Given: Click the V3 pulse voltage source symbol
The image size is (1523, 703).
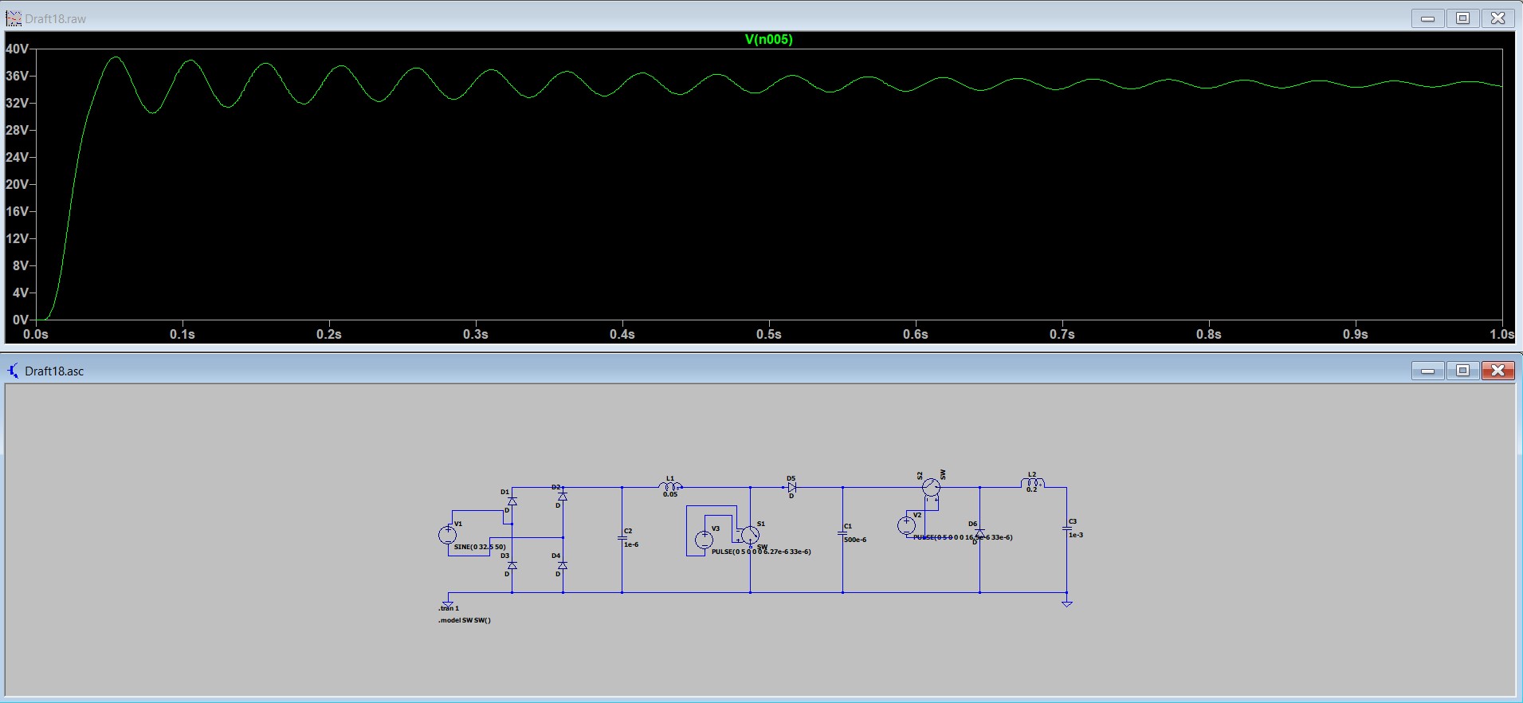Looking at the screenshot, I should pyautogui.click(x=704, y=540).
